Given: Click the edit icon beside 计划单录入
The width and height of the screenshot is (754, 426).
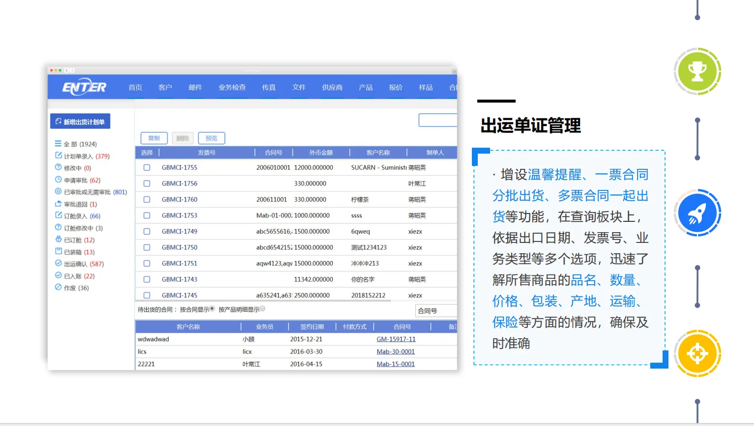Looking at the screenshot, I should pyautogui.click(x=59, y=156).
